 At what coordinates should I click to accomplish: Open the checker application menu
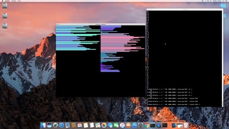[7, 1]
